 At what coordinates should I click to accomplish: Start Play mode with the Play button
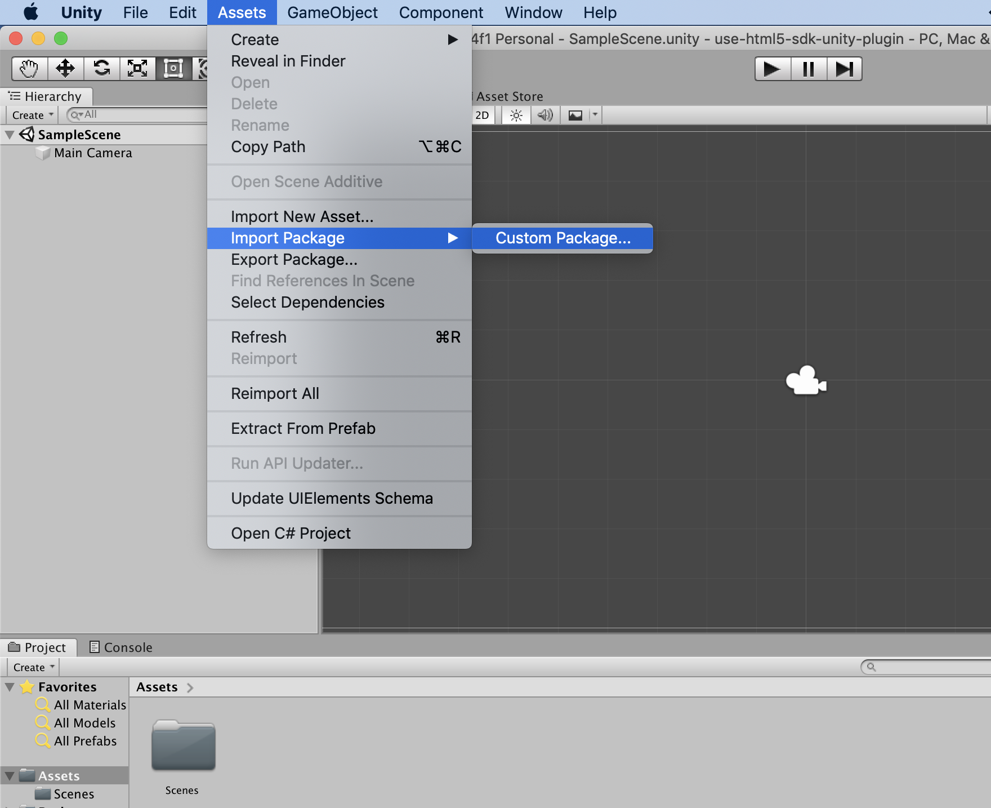pos(773,69)
